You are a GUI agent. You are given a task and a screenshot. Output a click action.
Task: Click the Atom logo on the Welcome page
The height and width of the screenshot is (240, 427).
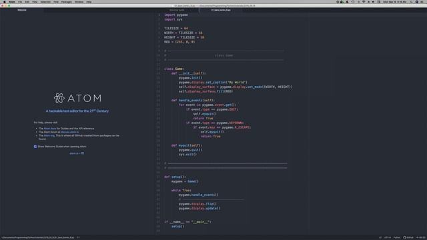click(x=77, y=98)
